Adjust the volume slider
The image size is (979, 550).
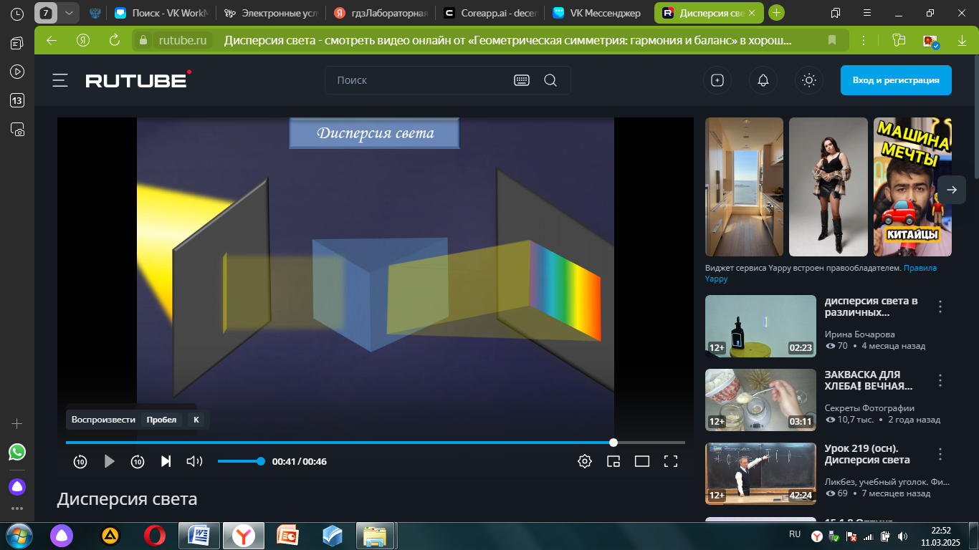241,461
